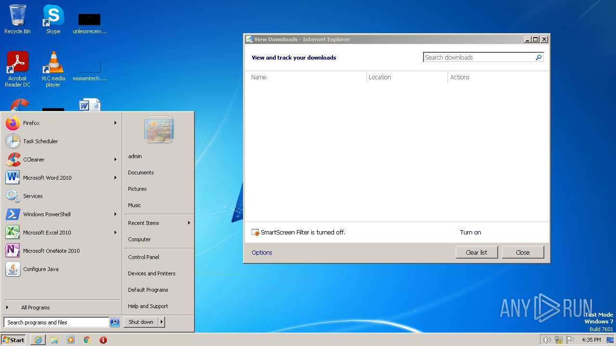The height and width of the screenshot is (346, 616).
Task: Click the Search programs and files box
Action: coord(56,322)
